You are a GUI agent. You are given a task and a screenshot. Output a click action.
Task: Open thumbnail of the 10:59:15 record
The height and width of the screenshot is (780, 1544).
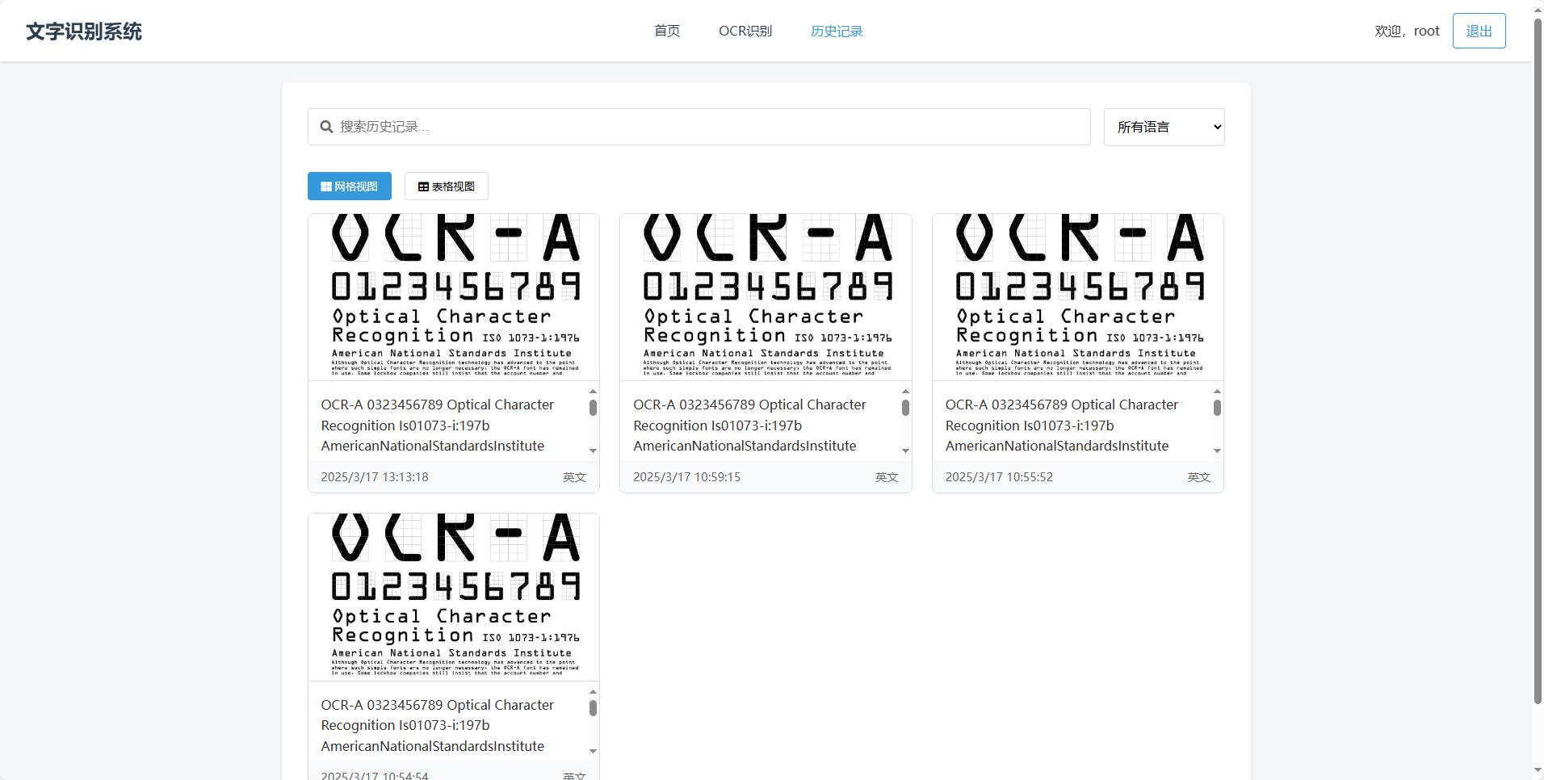(x=766, y=297)
